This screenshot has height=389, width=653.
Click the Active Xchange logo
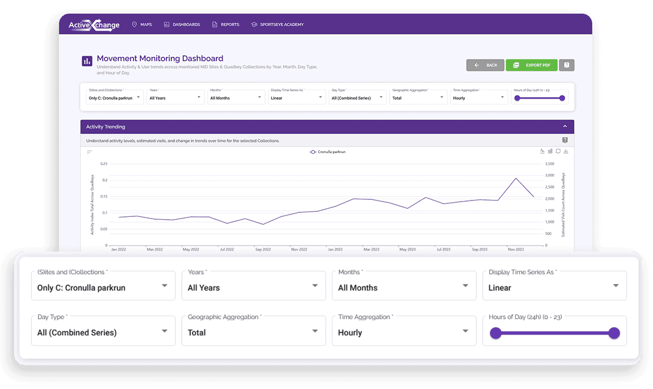tap(94, 25)
